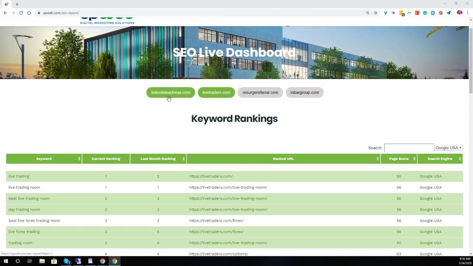
Task: Sort table by Last Month Ranking column
Action: coord(158,159)
